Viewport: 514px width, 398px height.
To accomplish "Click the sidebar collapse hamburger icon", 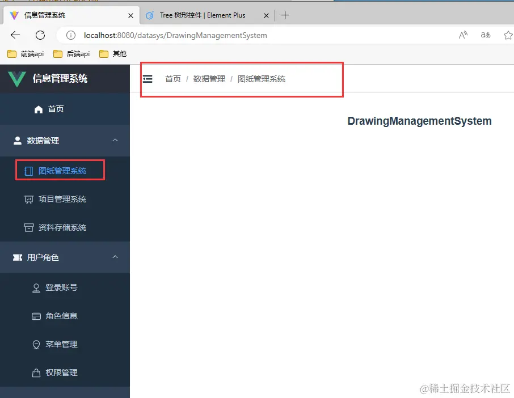I will click(x=148, y=79).
